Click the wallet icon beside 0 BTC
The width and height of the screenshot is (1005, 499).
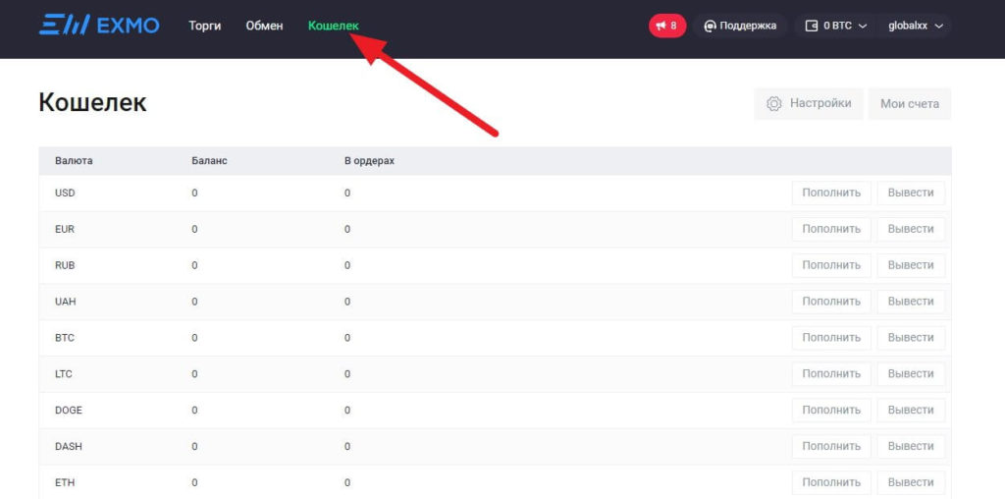(x=811, y=26)
